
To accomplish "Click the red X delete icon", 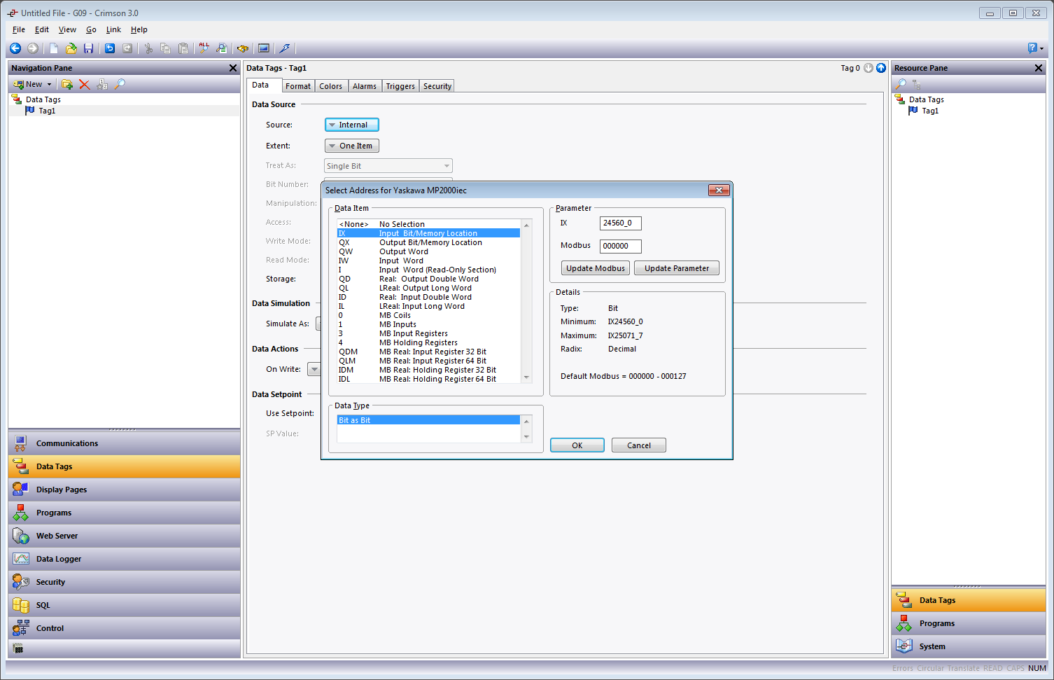I will [85, 84].
